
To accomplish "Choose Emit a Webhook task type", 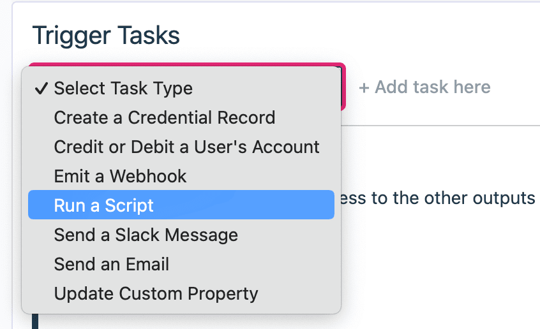I will [x=120, y=176].
